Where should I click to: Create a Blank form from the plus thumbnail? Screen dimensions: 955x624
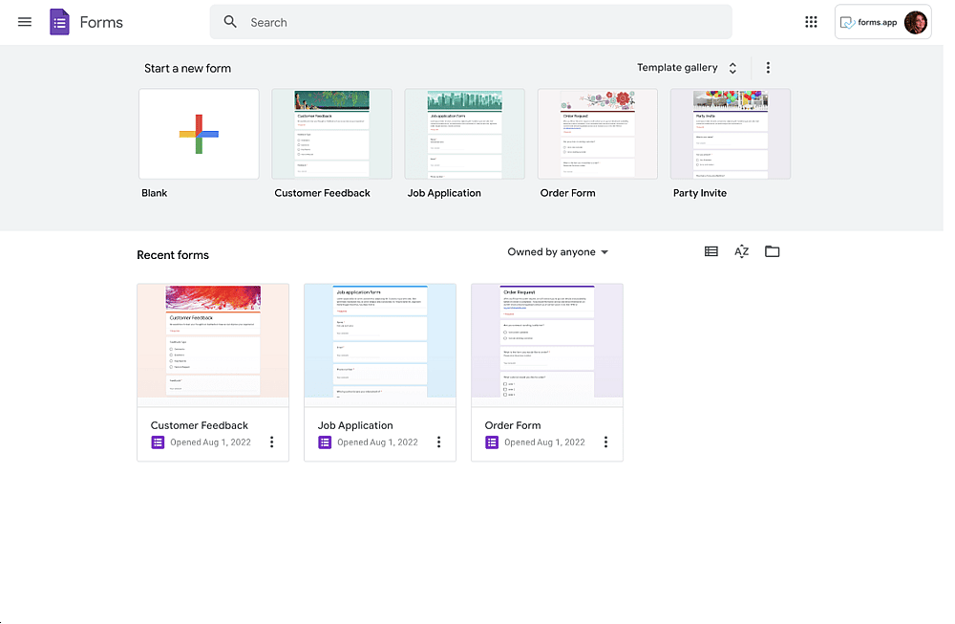pyautogui.click(x=199, y=134)
